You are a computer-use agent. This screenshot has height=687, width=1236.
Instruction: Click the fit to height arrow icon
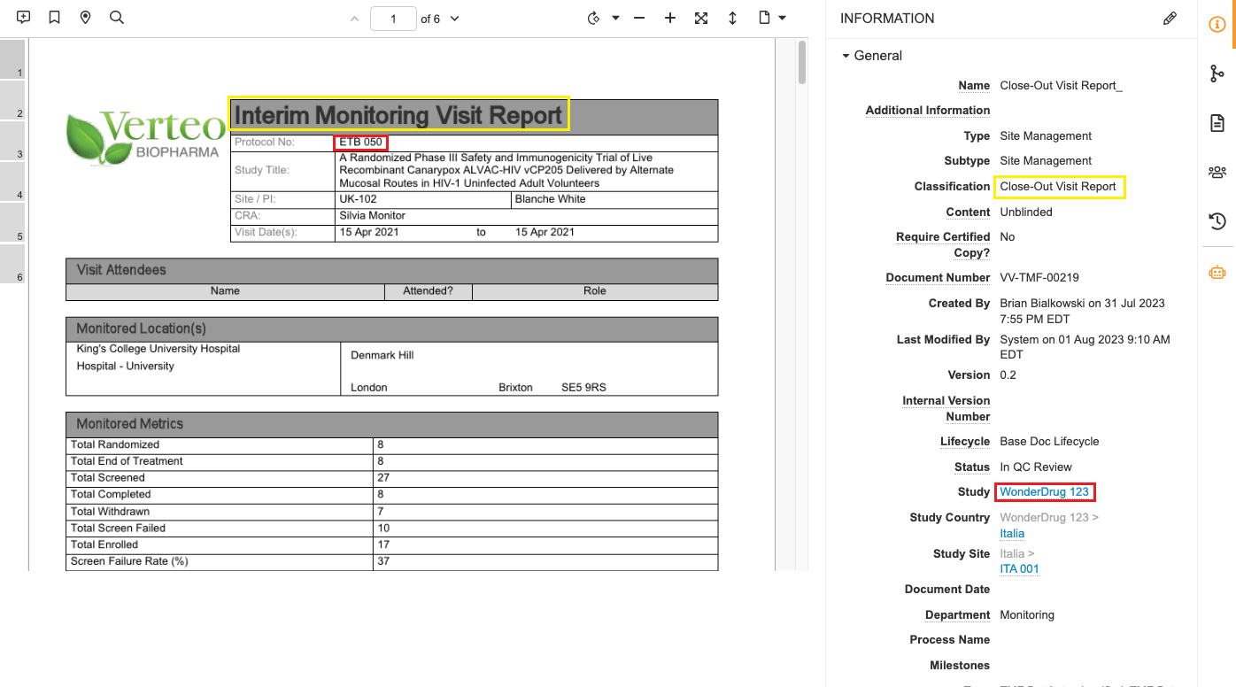[x=732, y=19]
